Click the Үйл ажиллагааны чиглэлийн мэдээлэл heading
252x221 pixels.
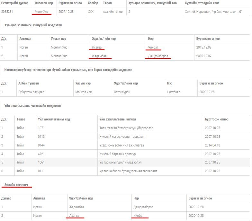pyautogui.click(x=33, y=106)
